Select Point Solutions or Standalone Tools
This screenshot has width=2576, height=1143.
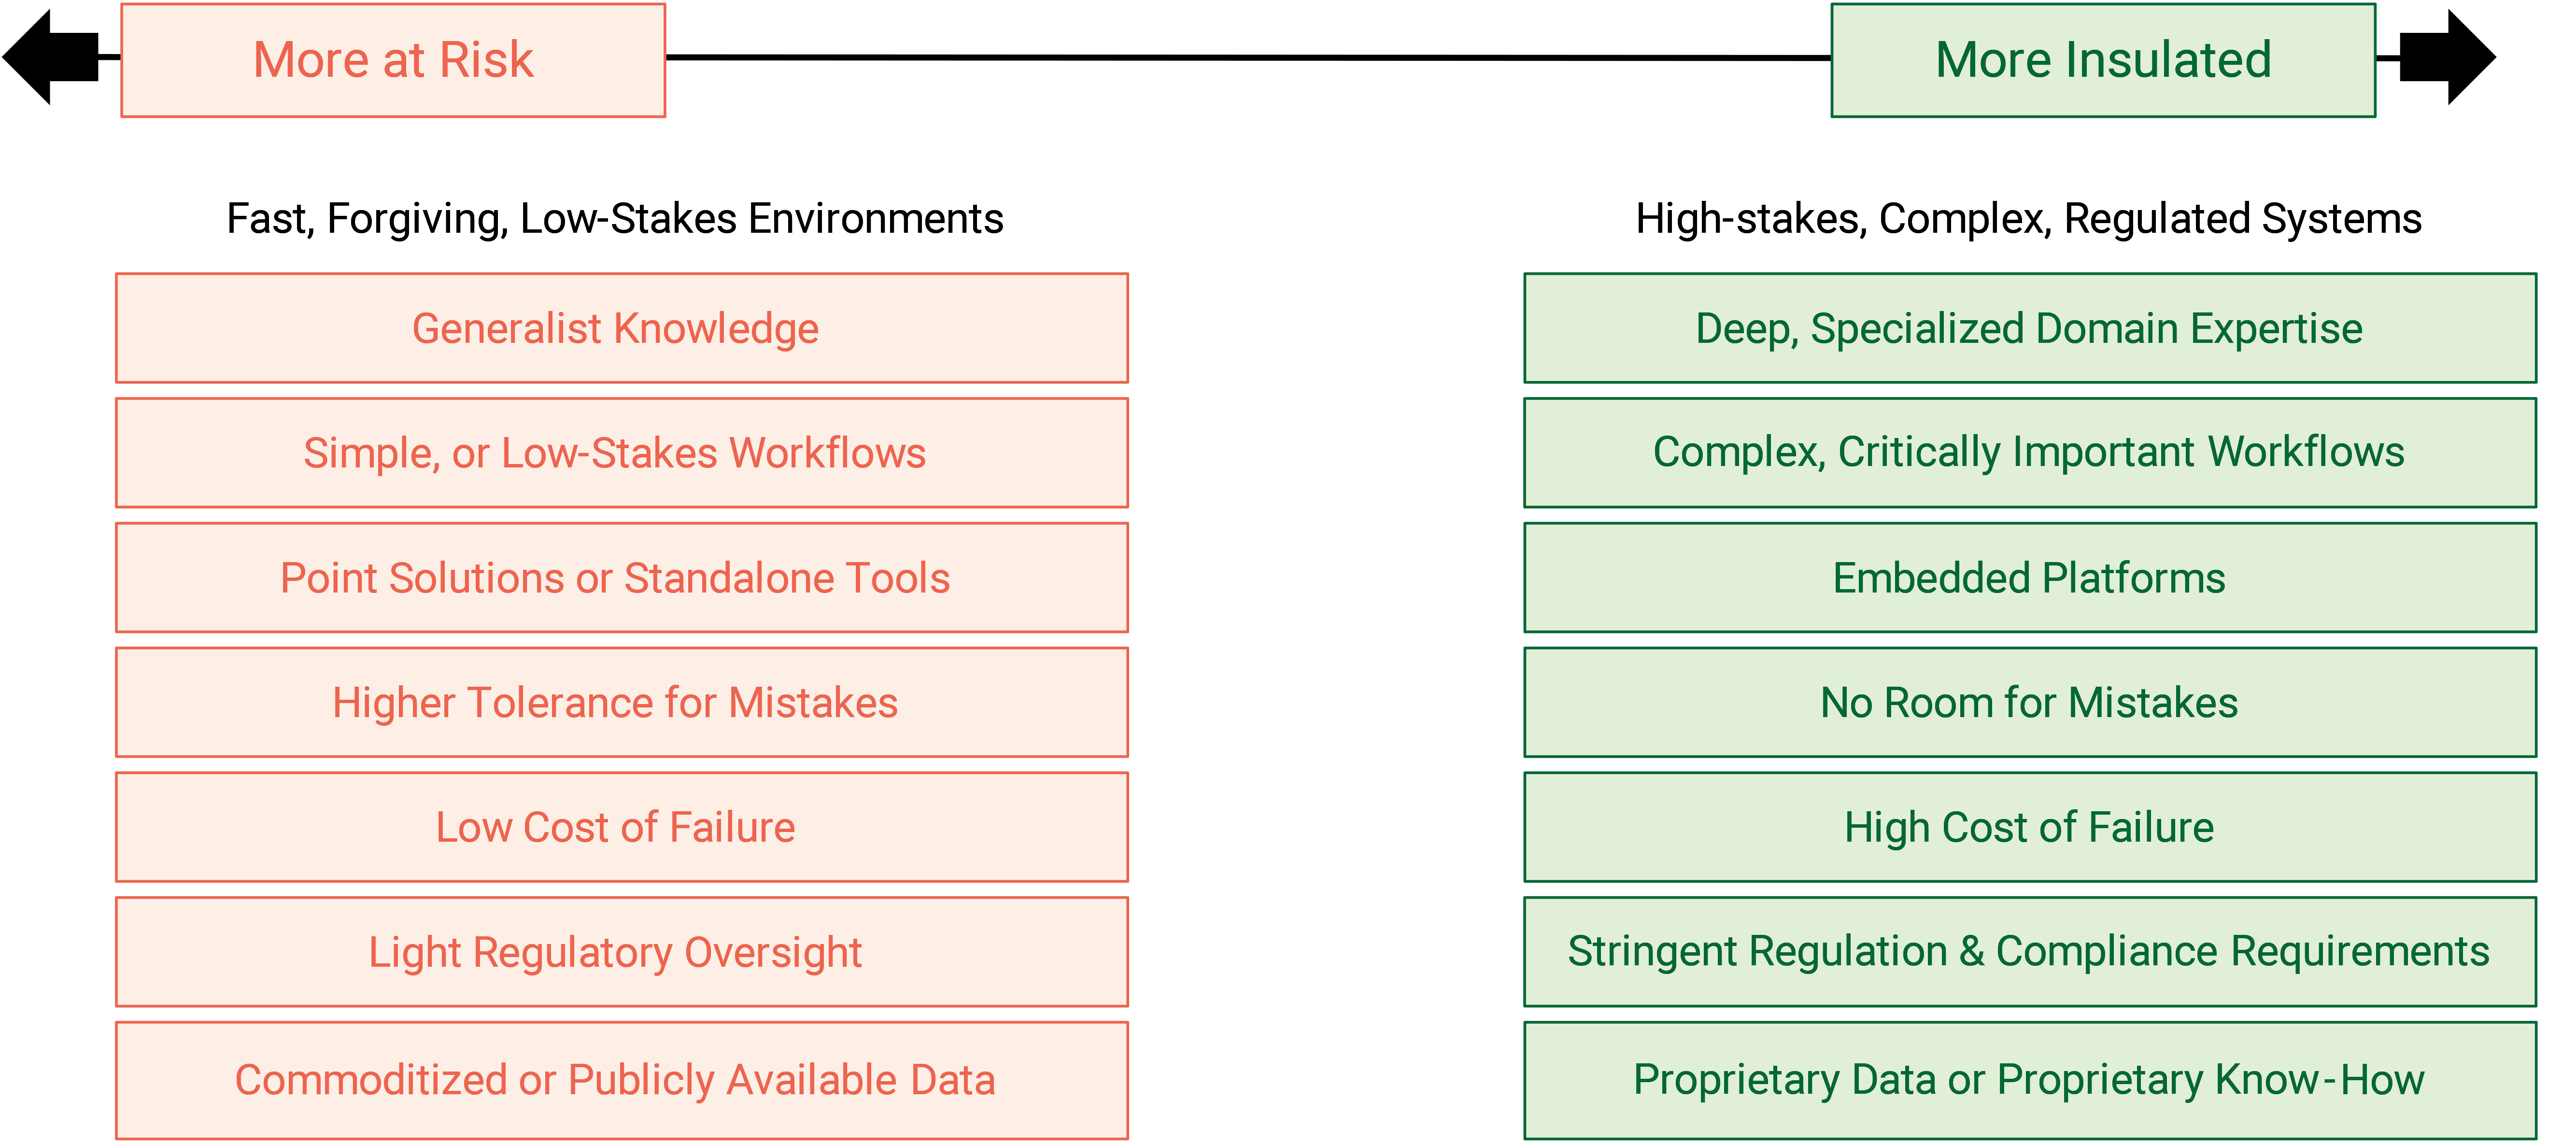point(622,578)
